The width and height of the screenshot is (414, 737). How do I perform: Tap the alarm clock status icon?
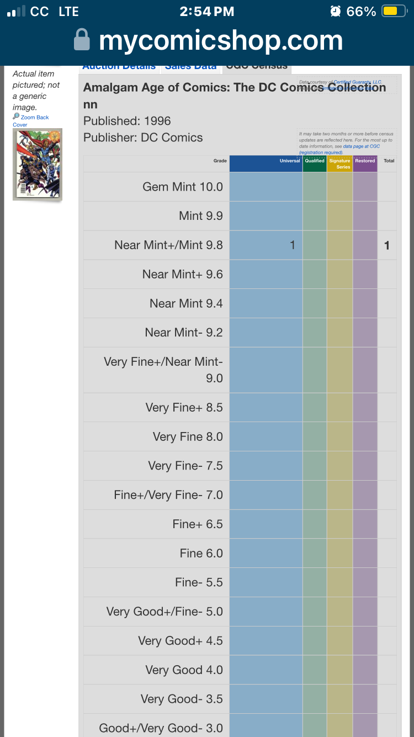335,11
